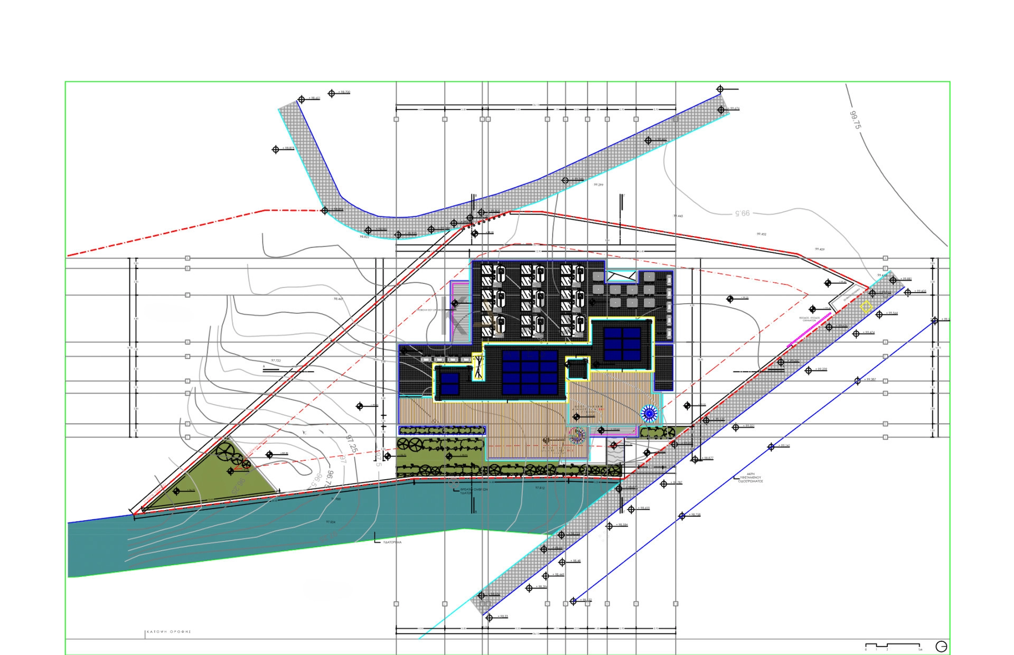
Task: Select the +99.141 marker on blue line
Action: tap(771, 447)
